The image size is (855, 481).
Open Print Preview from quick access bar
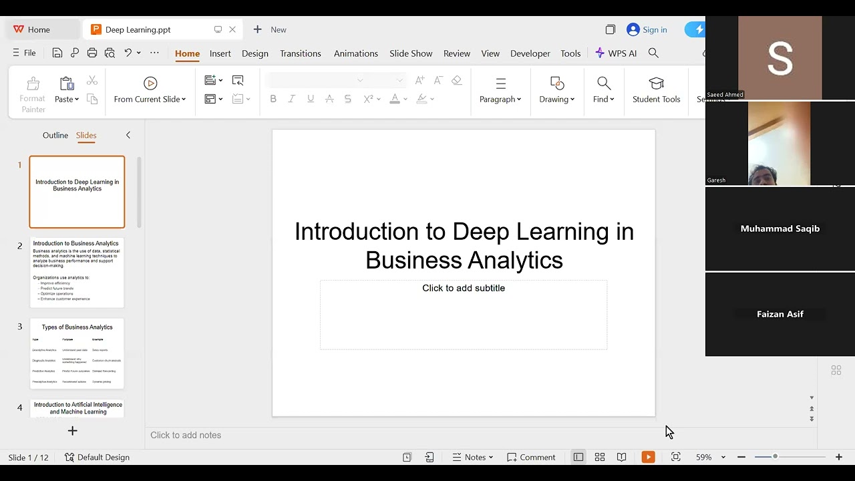[110, 53]
